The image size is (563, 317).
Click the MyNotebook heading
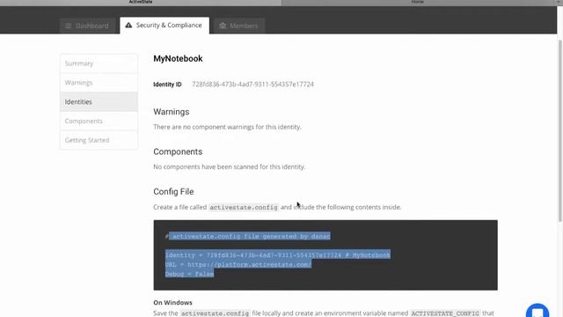178,59
